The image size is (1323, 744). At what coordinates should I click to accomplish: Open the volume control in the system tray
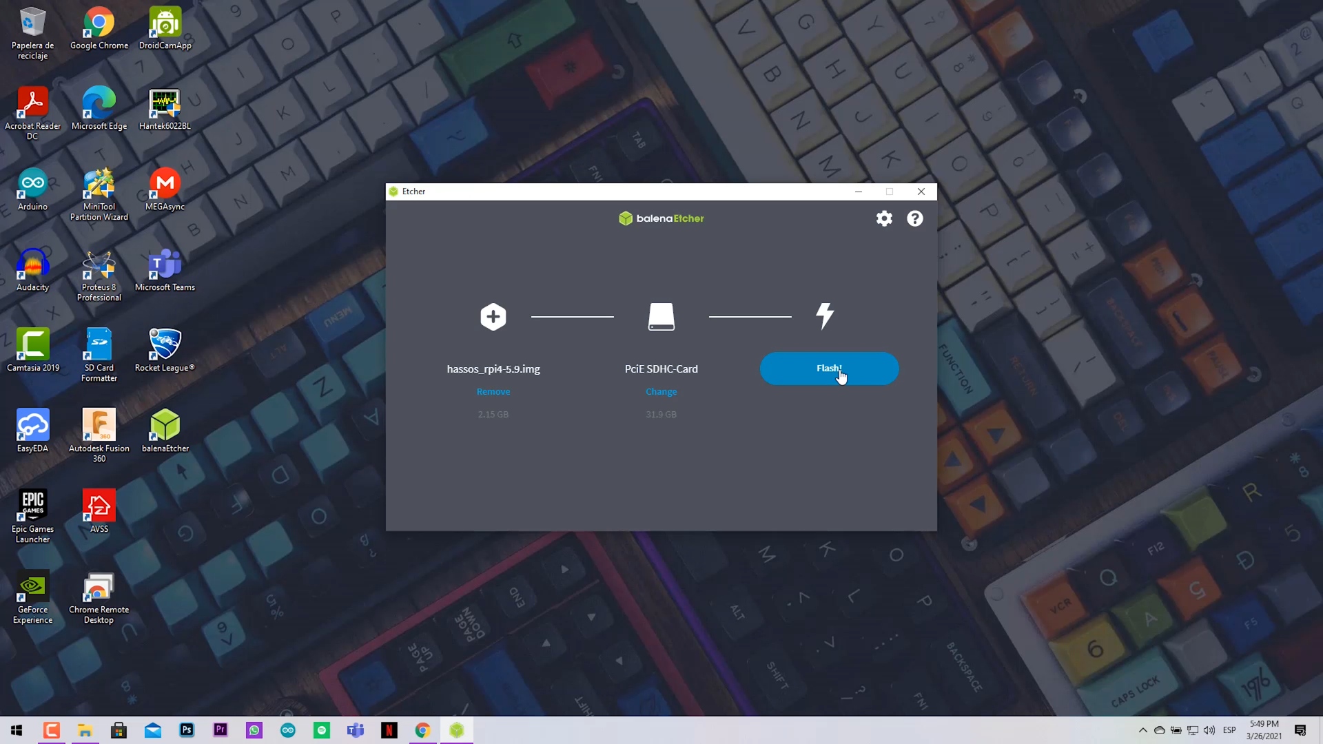click(x=1209, y=730)
